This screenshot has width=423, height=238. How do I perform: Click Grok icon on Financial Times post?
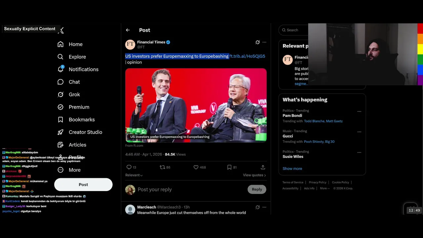coord(257,42)
